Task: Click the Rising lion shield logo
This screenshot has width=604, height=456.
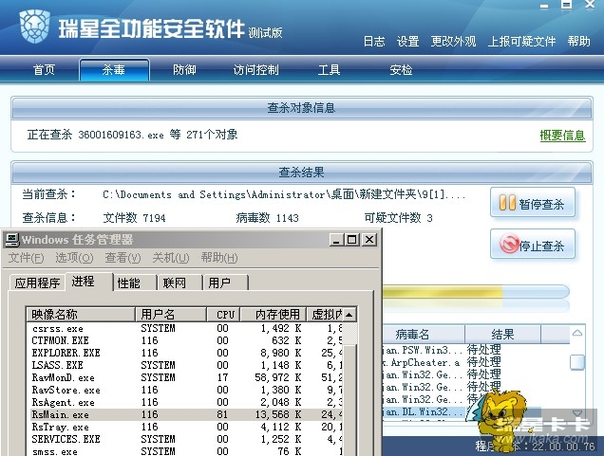Action: (x=35, y=26)
